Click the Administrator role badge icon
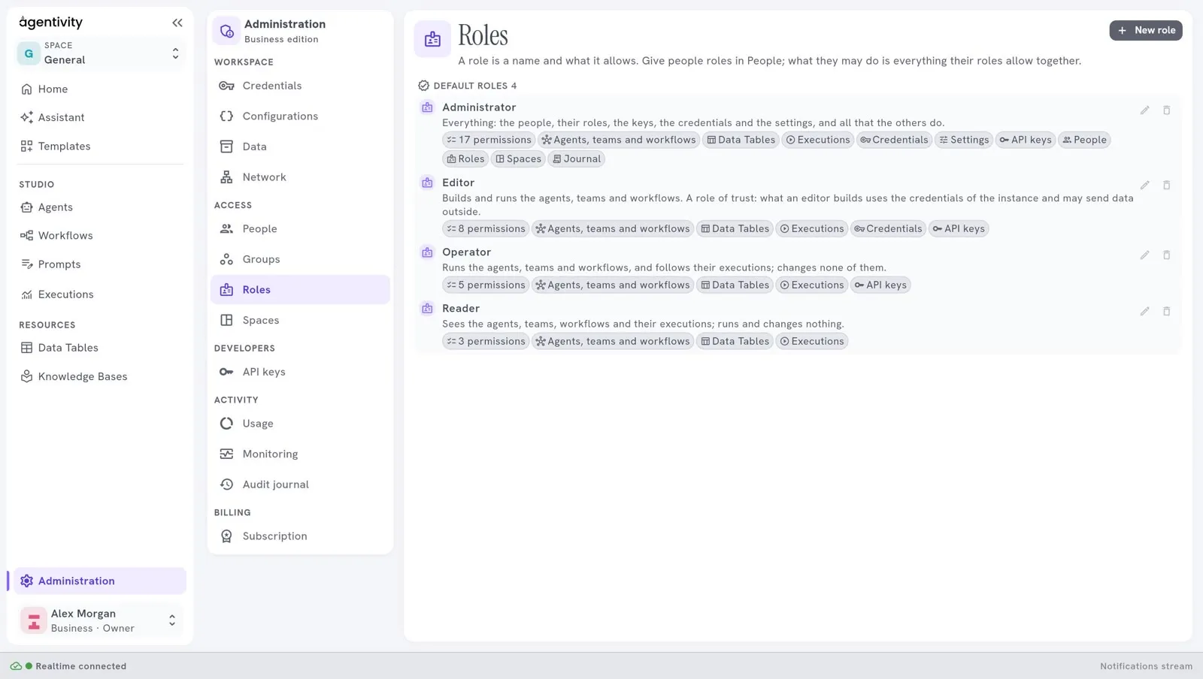 pyautogui.click(x=427, y=107)
